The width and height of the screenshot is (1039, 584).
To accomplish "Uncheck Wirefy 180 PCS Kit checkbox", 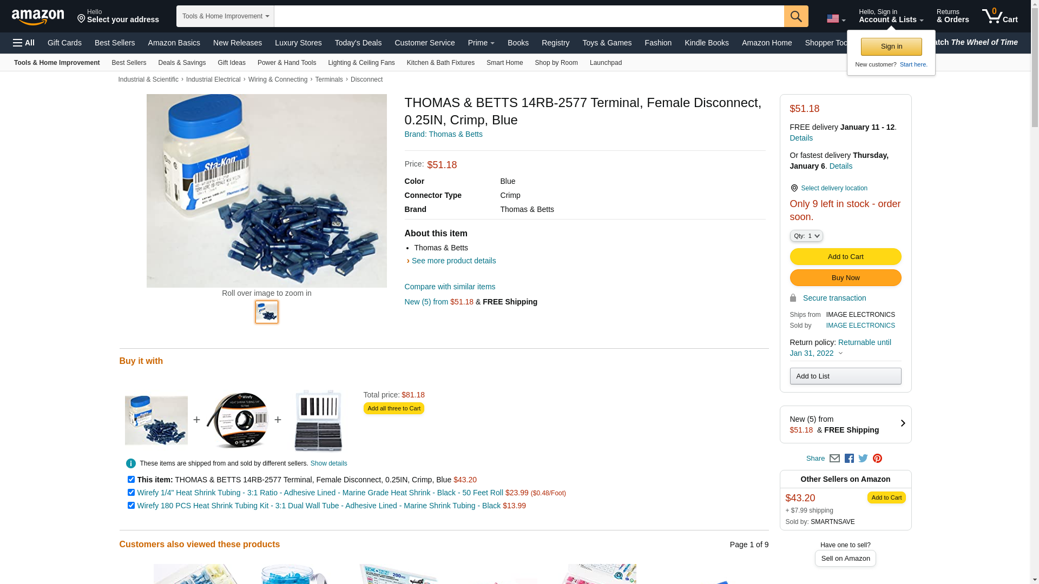I will (x=131, y=506).
